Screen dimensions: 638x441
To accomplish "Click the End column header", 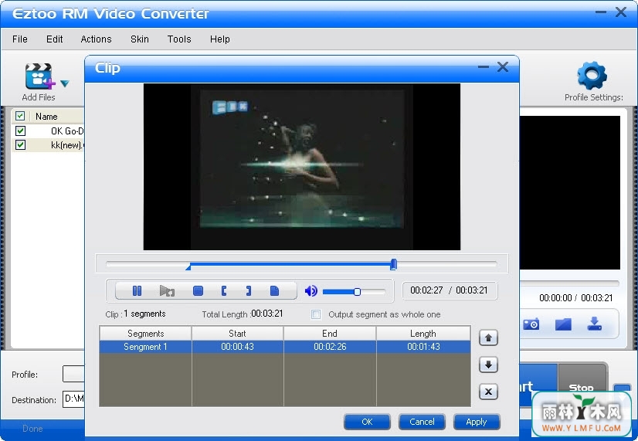I will tap(330, 334).
